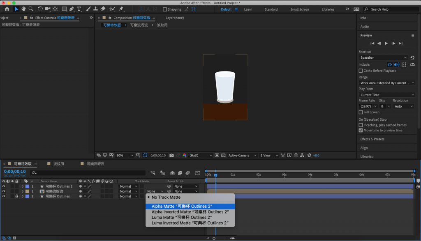Select the Hand tool in toolbar
Image resolution: width=421 pixels, height=241 pixels.
tap(24, 9)
